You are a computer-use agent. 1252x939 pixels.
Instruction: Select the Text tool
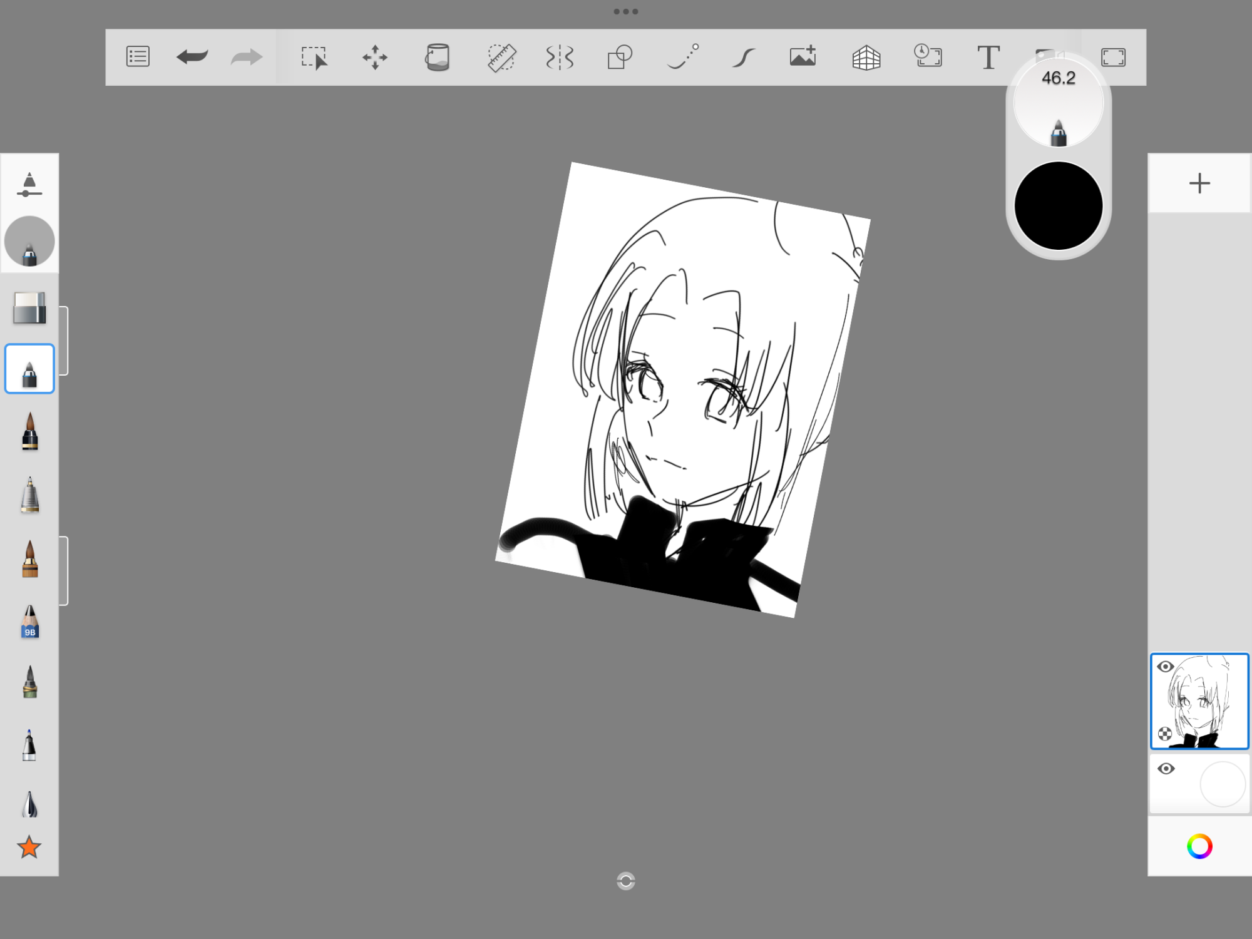point(988,58)
